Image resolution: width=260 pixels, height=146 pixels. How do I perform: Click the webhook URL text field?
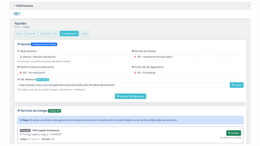pos(123,85)
